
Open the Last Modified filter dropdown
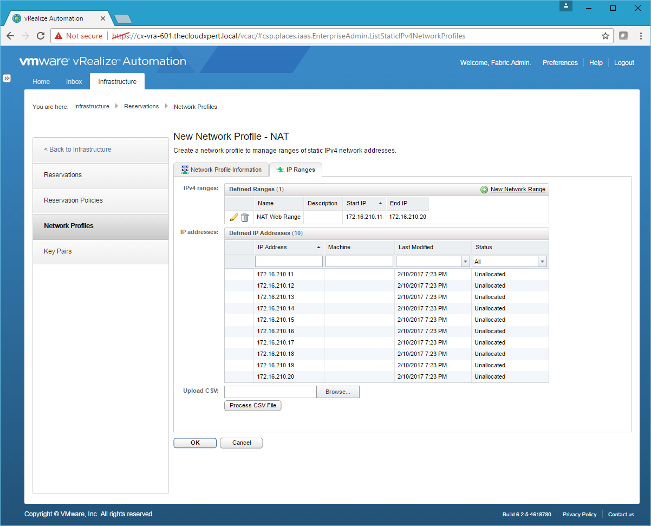point(465,262)
